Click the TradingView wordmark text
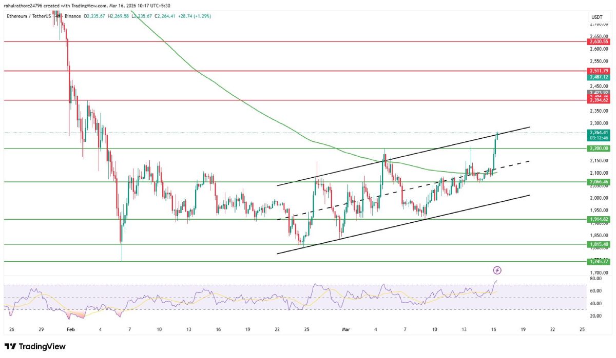 (42, 347)
